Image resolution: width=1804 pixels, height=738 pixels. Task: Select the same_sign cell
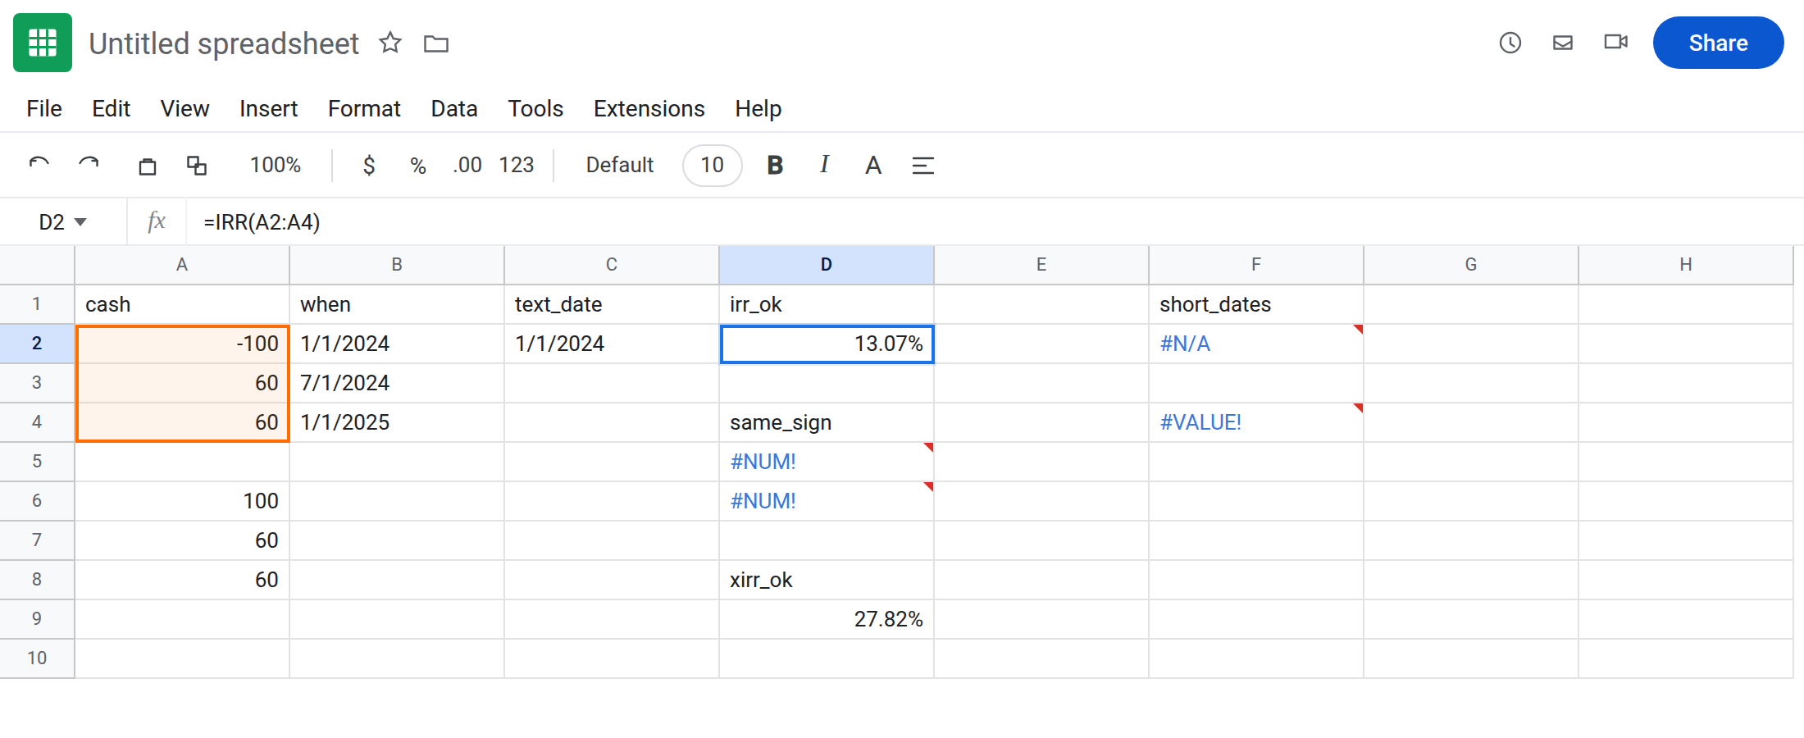(827, 422)
